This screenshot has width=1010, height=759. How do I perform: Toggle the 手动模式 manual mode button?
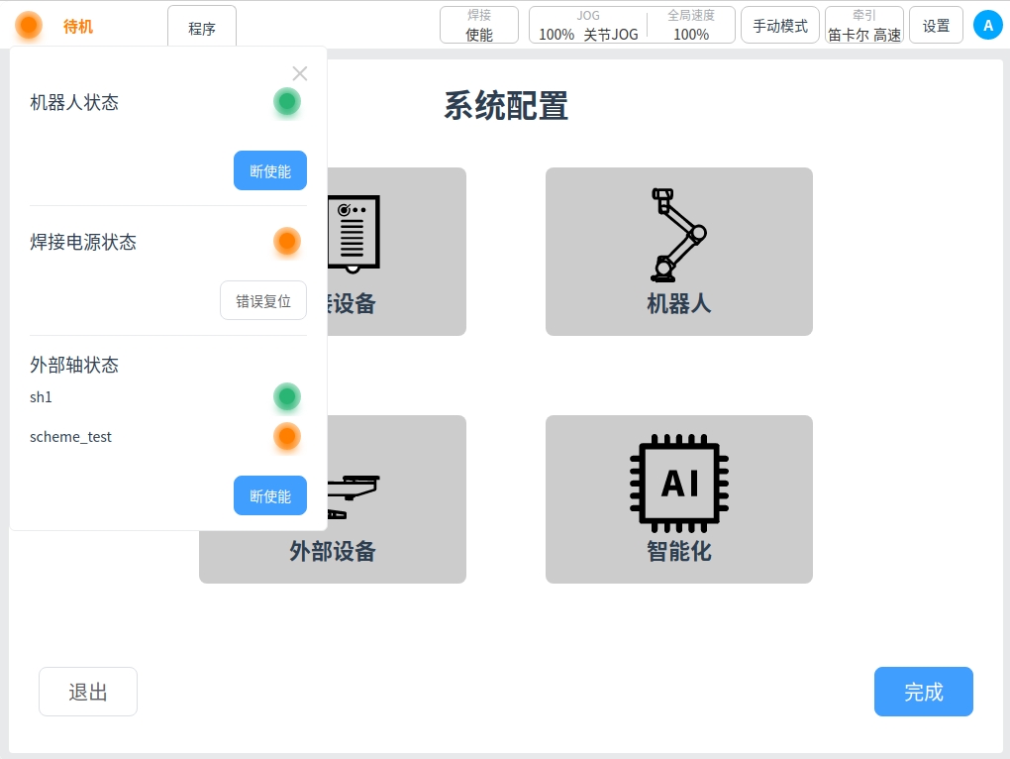pyautogui.click(x=779, y=26)
